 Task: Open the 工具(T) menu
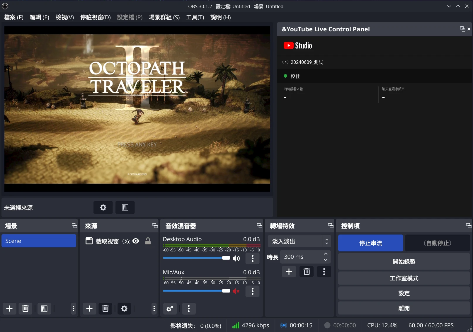click(195, 17)
